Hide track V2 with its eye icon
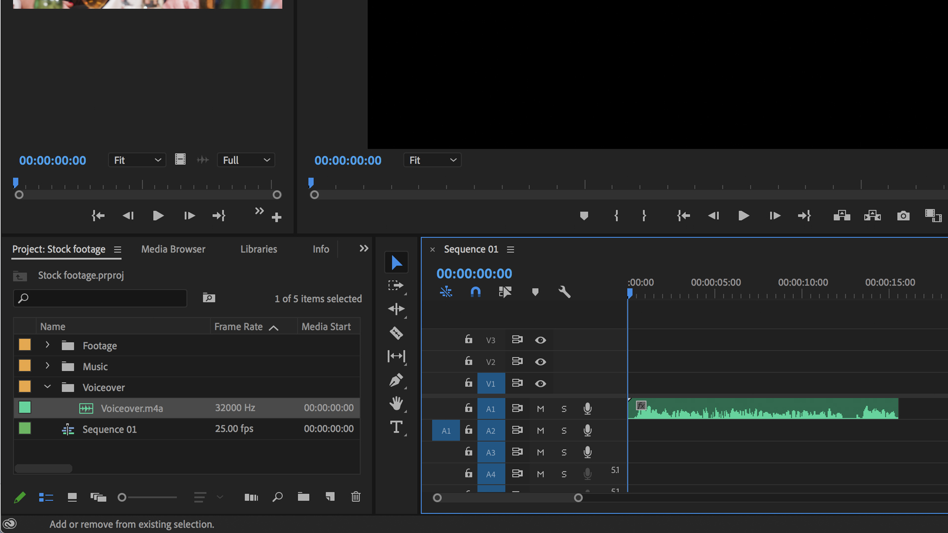Viewport: 948px width, 533px height. (541, 362)
